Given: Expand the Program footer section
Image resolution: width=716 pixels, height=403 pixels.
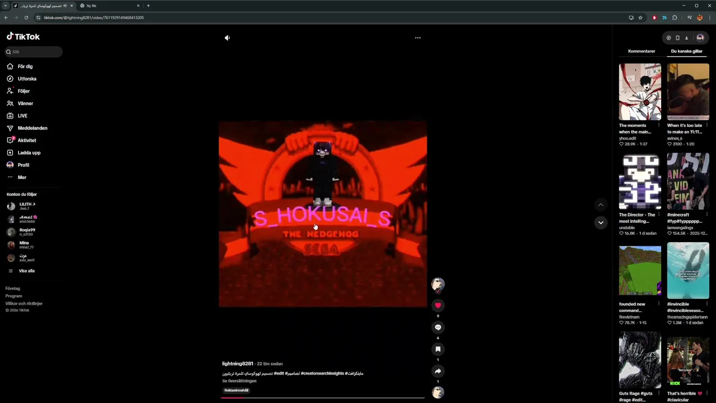Looking at the screenshot, I should [14, 296].
